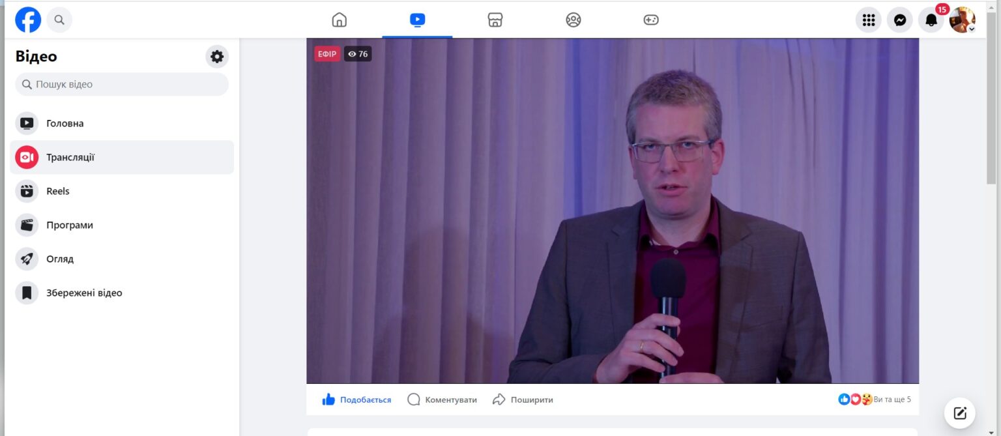Image resolution: width=1001 pixels, height=436 pixels.
Task: Open the account profile picture menu
Action: click(x=963, y=20)
